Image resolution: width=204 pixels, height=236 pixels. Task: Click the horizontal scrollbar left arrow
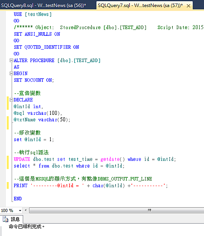point(25,210)
